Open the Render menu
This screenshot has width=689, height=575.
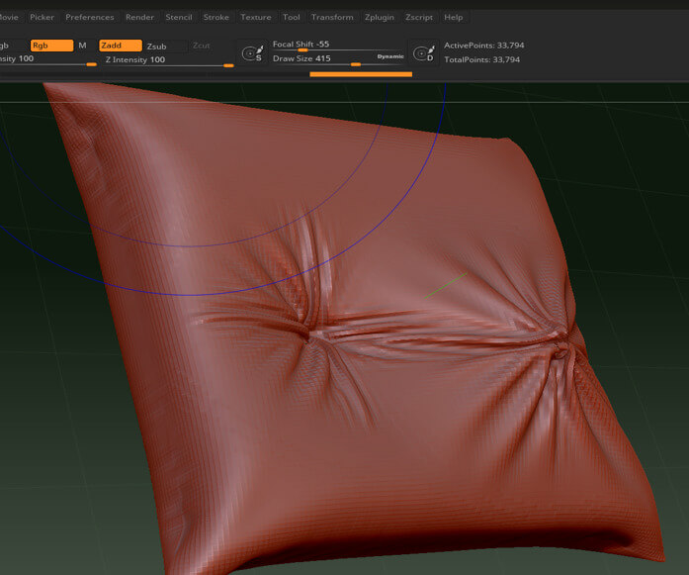coord(139,18)
